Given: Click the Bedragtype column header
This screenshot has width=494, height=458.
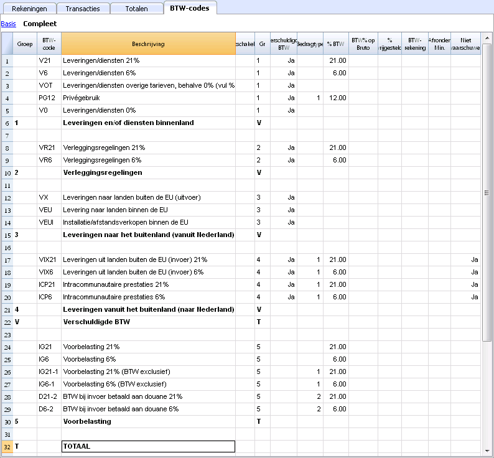Looking at the screenshot, I should click(x=310, y=44).
